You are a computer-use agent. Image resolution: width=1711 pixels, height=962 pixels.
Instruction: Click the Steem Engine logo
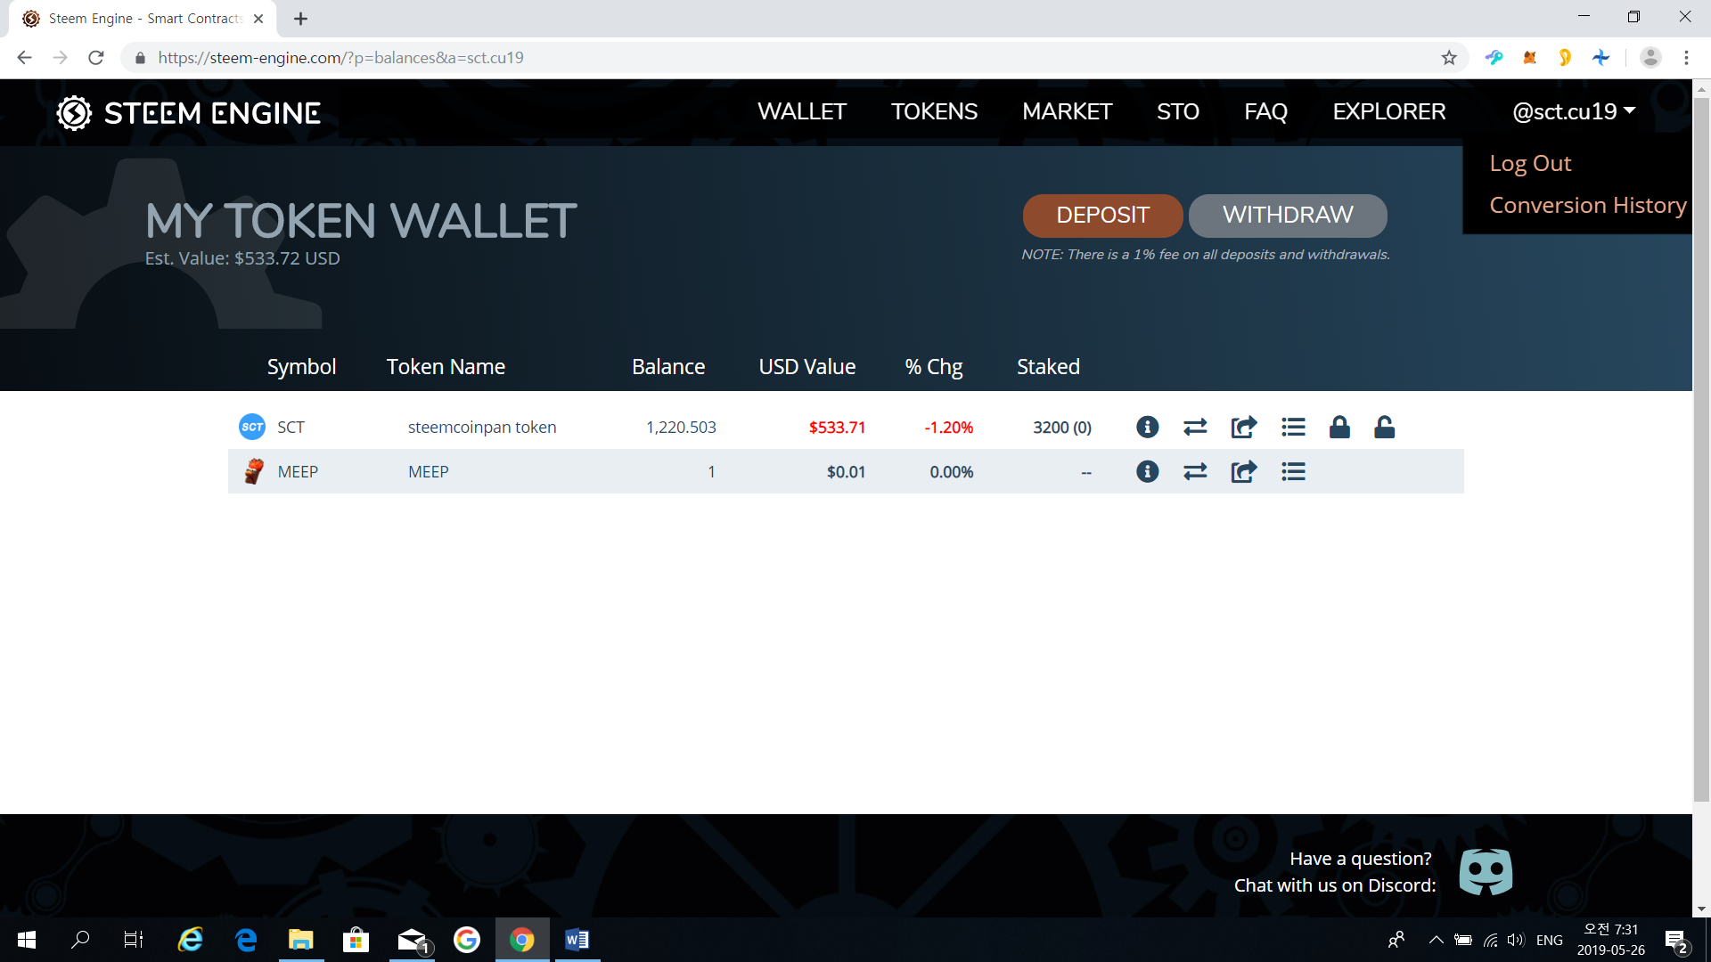(x=189, y=113)
